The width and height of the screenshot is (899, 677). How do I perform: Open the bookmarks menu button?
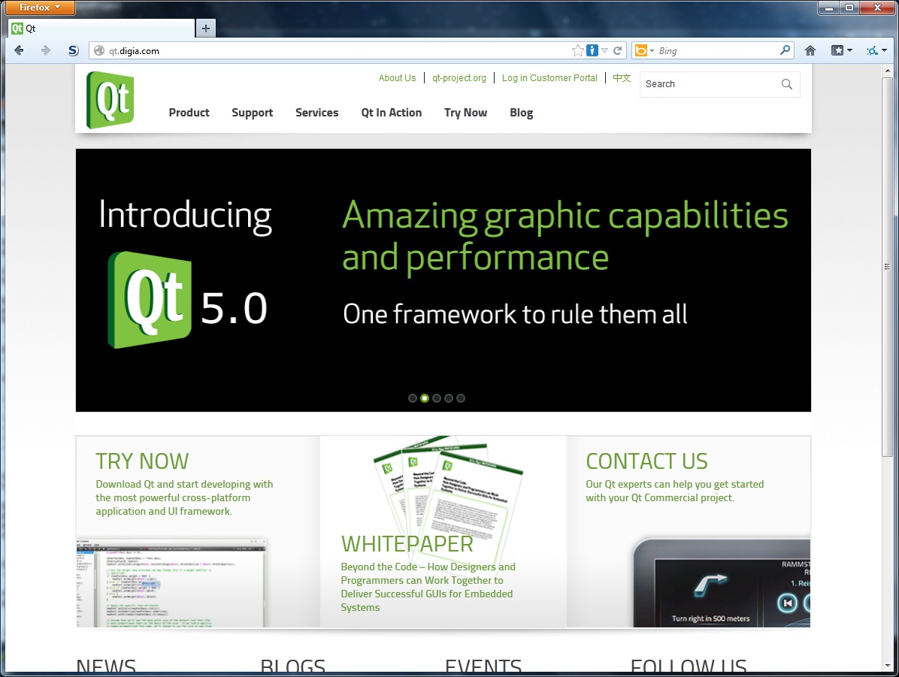click(x=841, y=50)
